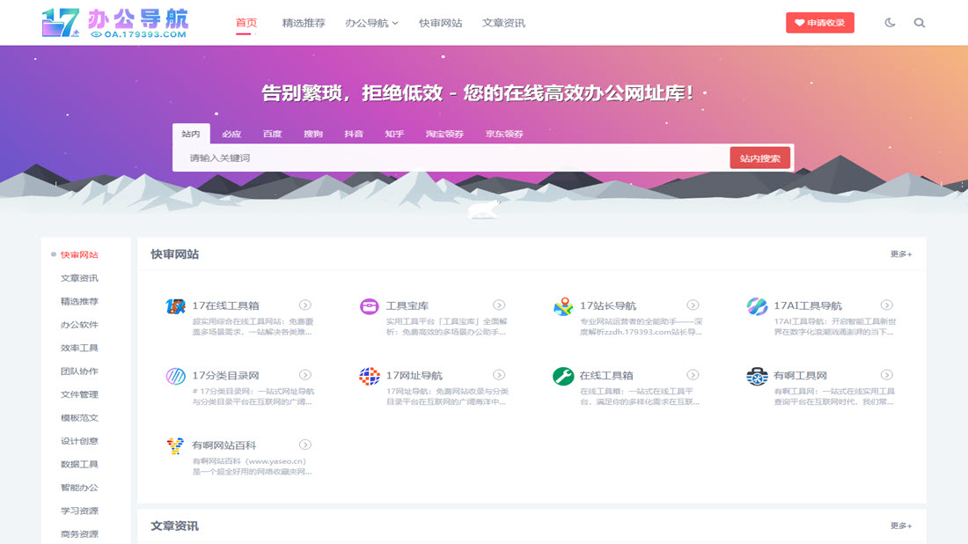This screenshot has width=968, height=544.
Task: Toggle dark mode with the moon icon
Action: pos(889,22)
